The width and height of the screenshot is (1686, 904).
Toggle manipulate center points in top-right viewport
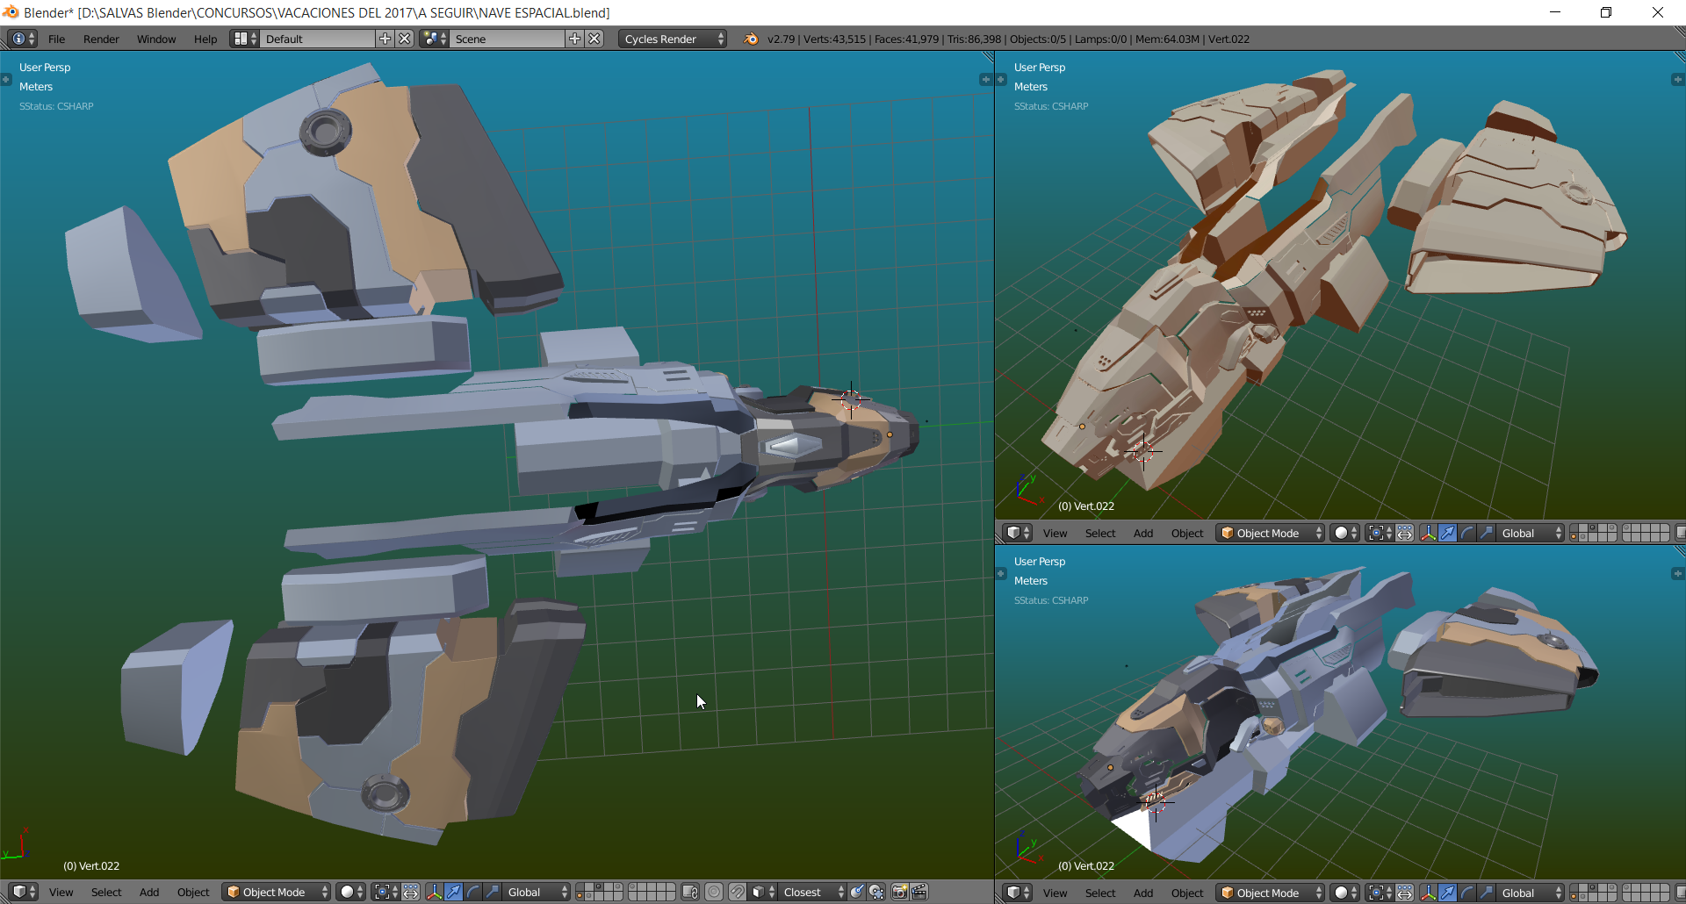1405,533
